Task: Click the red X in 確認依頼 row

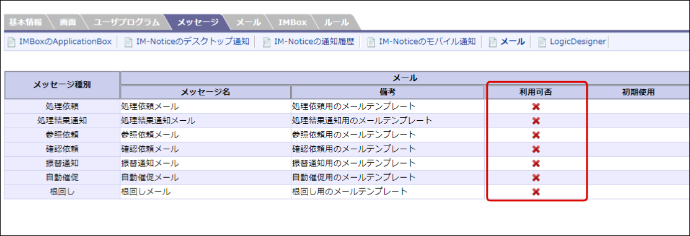Action: (536, 149)
